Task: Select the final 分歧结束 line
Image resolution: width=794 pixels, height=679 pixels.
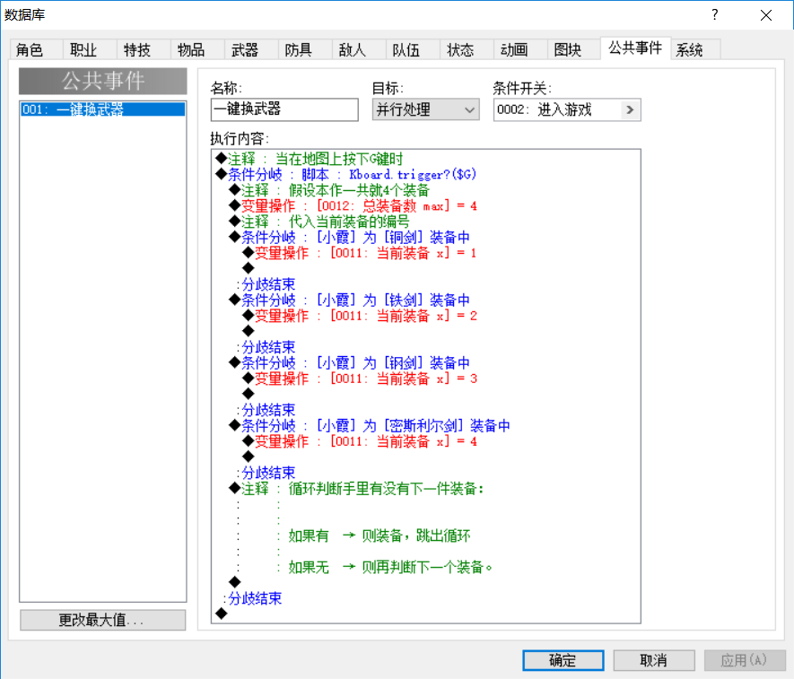Action: click(253, 598)
